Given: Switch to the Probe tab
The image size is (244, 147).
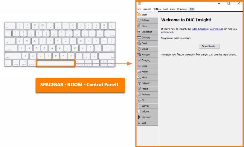Looking at the screenshot, I should coord(147,89).
